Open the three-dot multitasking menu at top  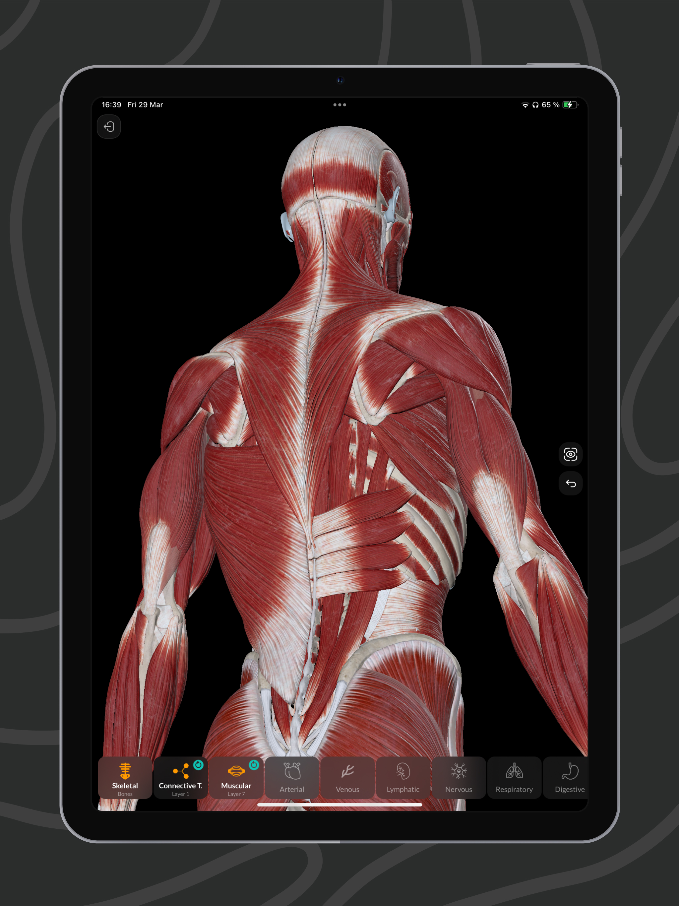tap(339, 105)
